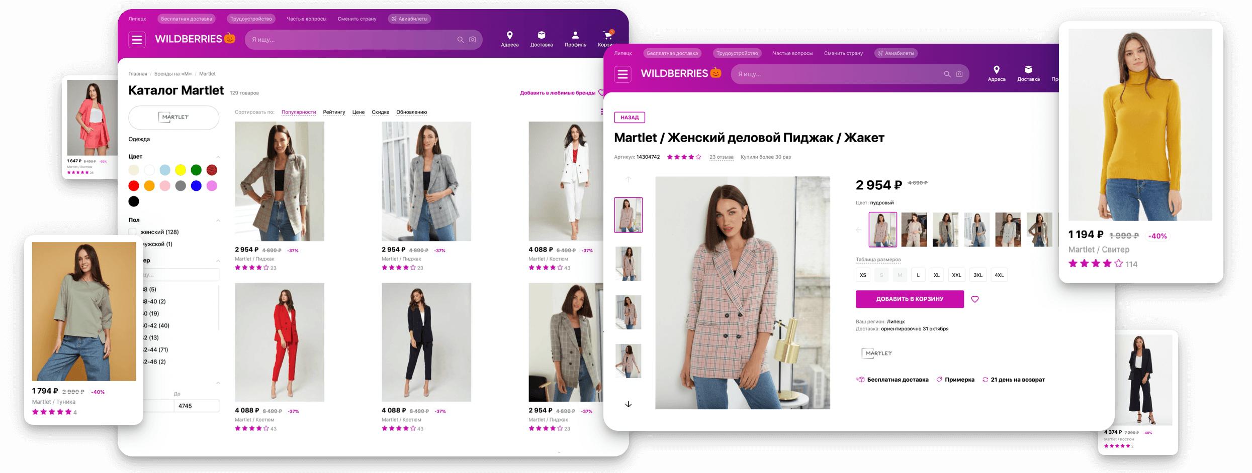The height and width of the screenshot is (473, 1252).
Task: Choose the yellow color swatch
Action: point(181,170)
